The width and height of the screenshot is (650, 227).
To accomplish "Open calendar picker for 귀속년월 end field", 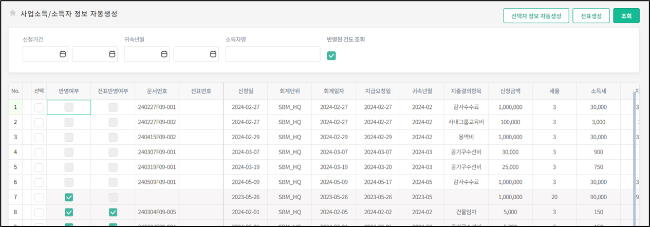I will tap(213, 54).
